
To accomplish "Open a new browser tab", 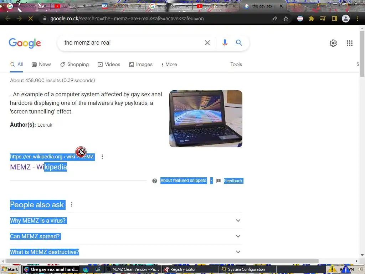I will [294, 6].
